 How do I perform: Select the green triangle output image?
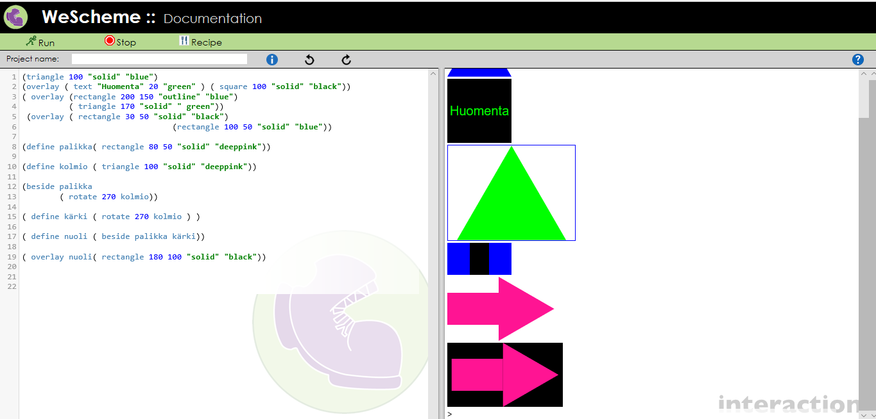pyautogui.click(x=511, y=193)
